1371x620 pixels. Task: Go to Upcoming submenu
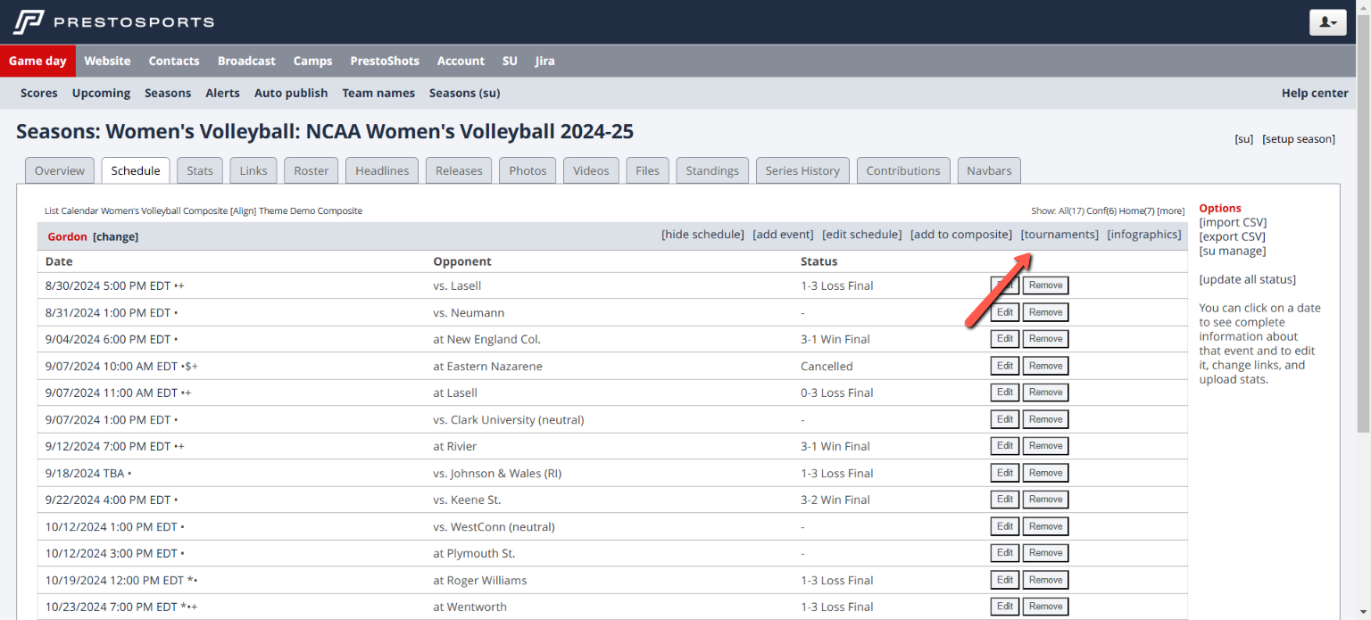tap(101, 93)
